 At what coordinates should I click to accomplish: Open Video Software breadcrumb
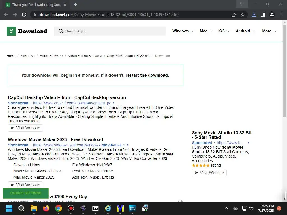point(51,56)
